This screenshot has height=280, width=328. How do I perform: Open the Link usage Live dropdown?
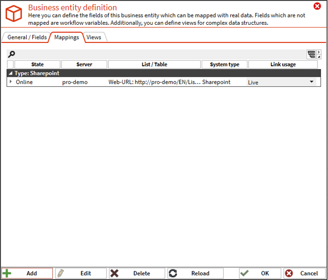312,82
